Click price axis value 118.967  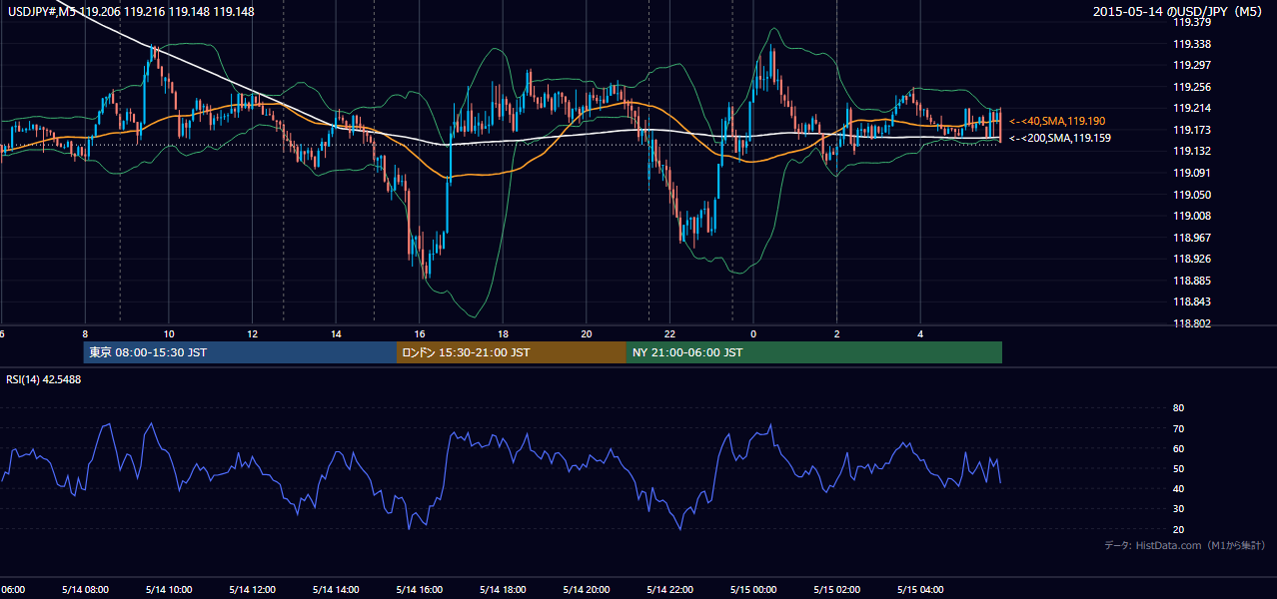(x=1191, y=238)
